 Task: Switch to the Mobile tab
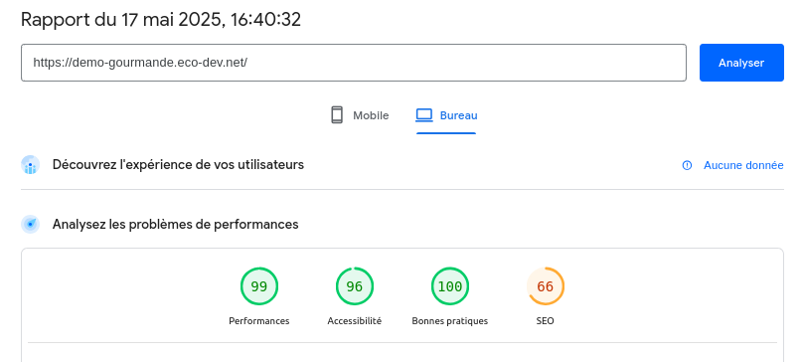(x=360, y=115)
